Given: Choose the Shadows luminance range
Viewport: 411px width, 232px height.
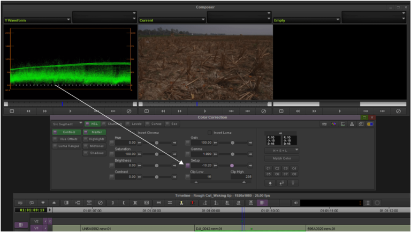Looking at the screenshot, I should pyautogui.click(x=94, y=153).
